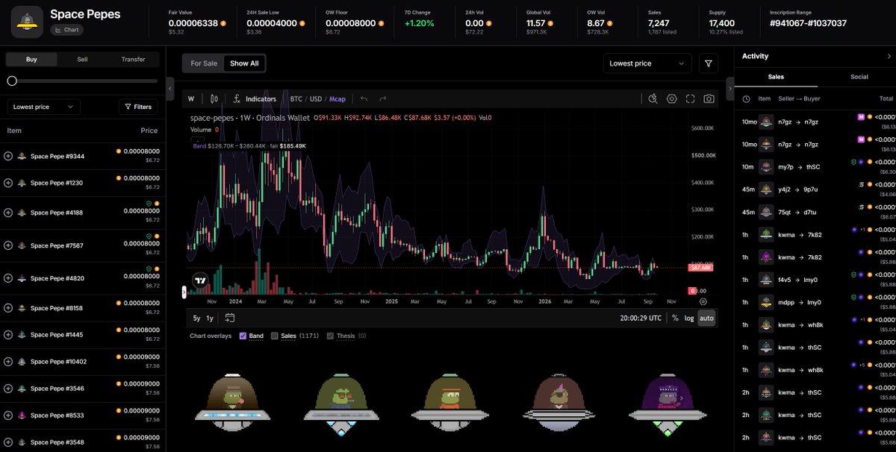Screen dimensions: 896x452
Task: Set chart range to 5y
Action: [x=196, y=318]
